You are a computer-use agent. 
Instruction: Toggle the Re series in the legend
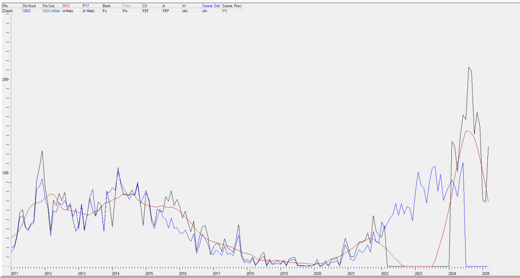pos(5,6)
